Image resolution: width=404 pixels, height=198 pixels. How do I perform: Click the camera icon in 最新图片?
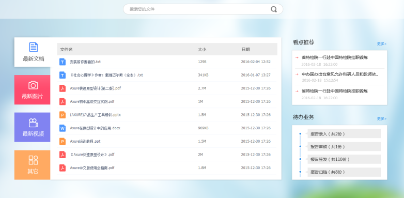tap(33, 85)
